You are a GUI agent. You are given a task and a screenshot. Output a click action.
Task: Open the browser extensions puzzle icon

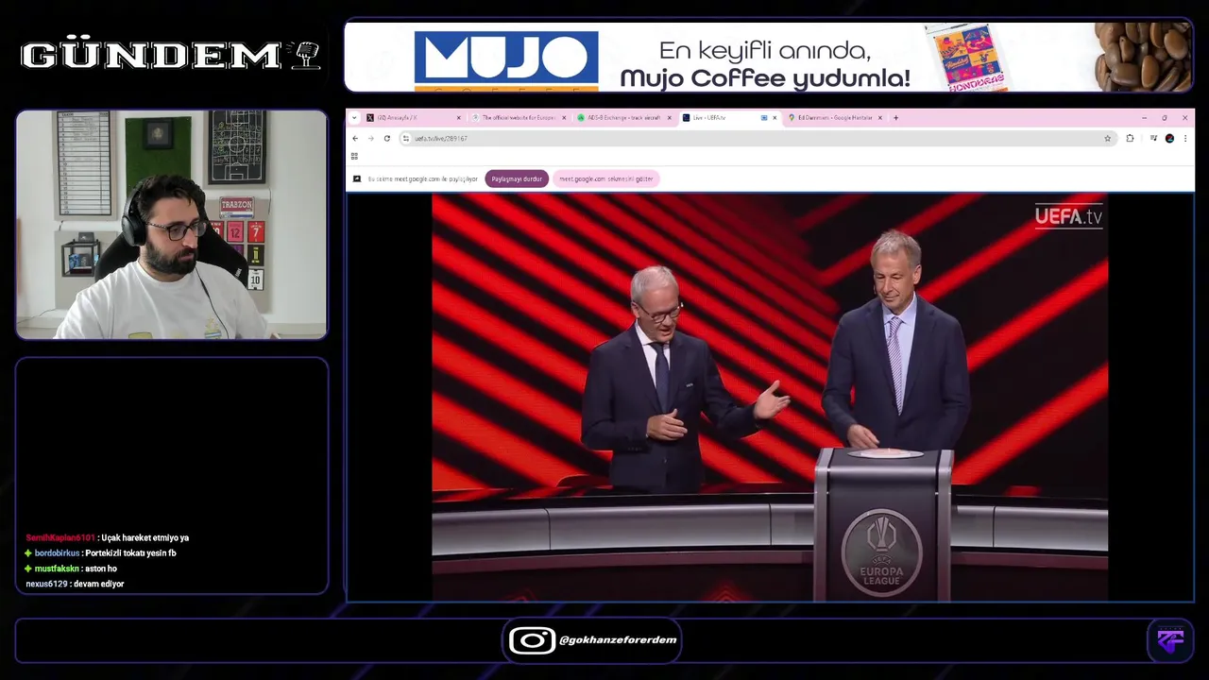click(1130, 138)
